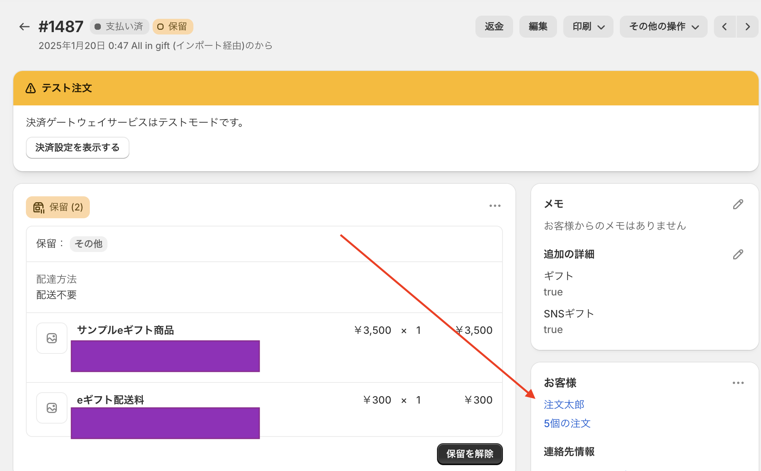
Task: Open three-dot menu in 保留 card
Action: (495, 206)
